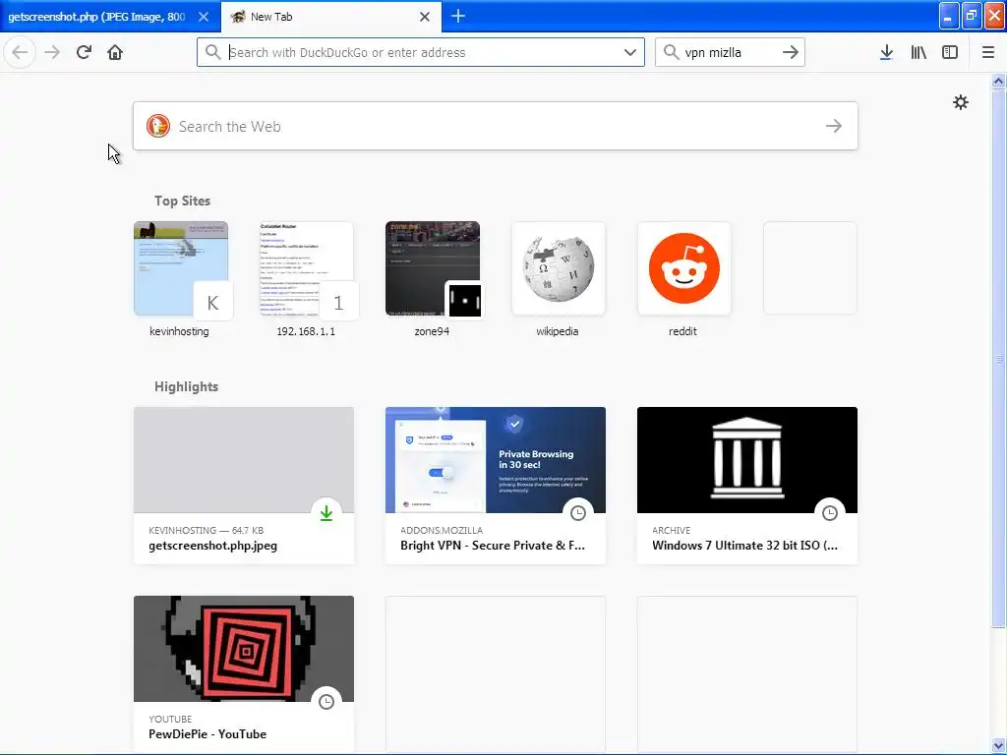
Task: Select the New Tab tab
Action: [x=331, y=17]
